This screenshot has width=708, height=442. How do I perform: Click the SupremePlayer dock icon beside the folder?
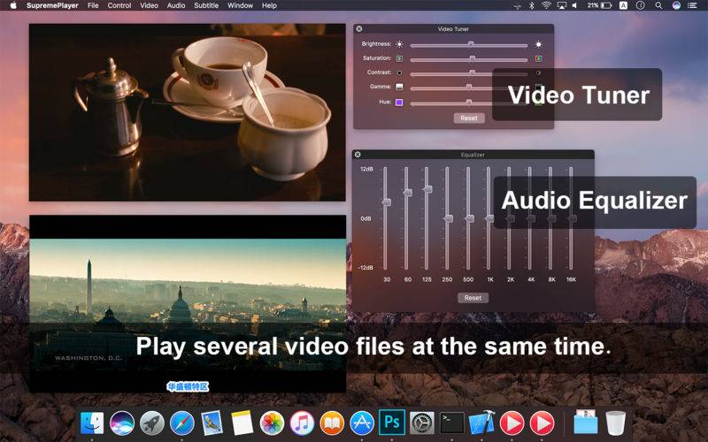(x=542, y=423)
